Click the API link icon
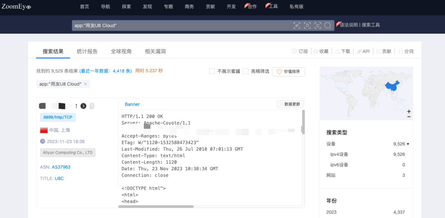The height and width of the screenshot is (218, 445). tap(359, 51)
